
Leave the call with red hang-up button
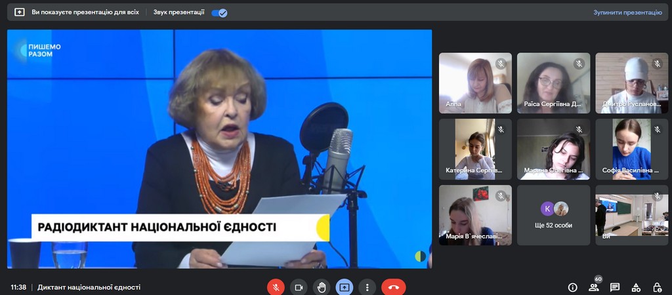pos(394,287)
